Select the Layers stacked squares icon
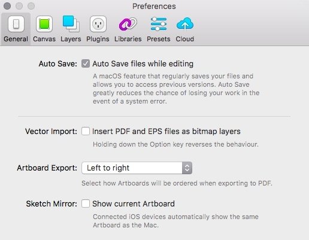Viewport: 309px width, 240px height. 71,24
